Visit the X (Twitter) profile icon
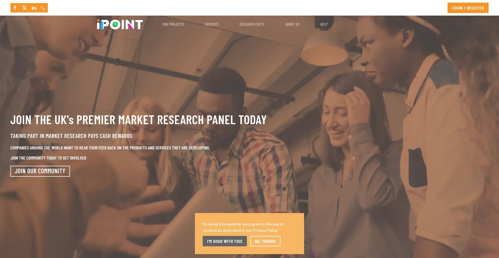The height and width of the screenshot is (258, 499). [x=24, y=8]
